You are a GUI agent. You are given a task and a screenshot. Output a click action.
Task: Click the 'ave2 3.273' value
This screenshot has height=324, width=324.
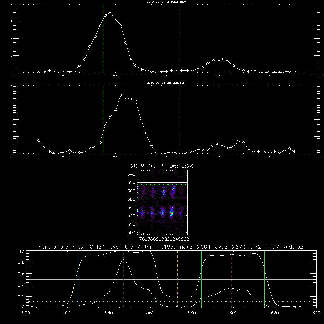click(x=231, y=247)
